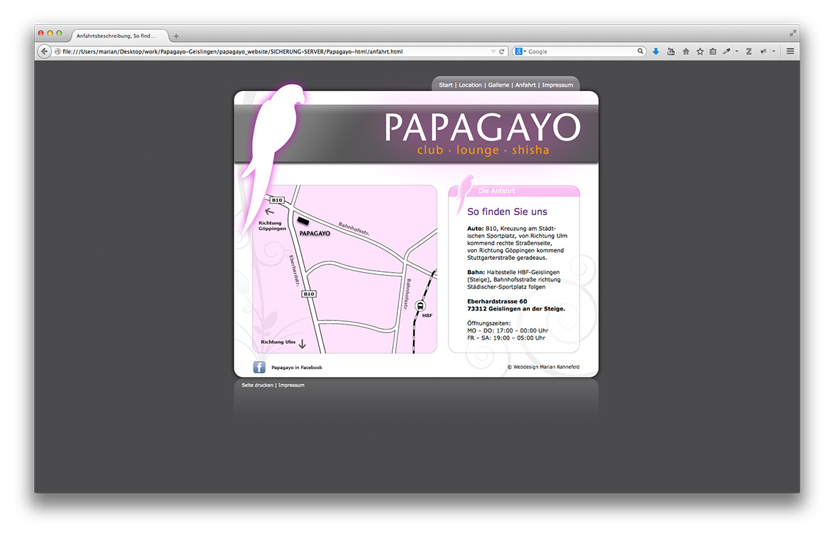
Task: Activate the eyedropper color picker icon
Action: click(x=726, y=51)
